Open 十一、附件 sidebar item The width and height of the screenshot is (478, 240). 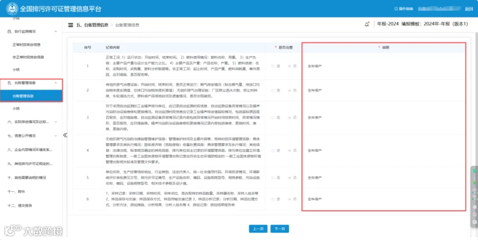point(16,192)
